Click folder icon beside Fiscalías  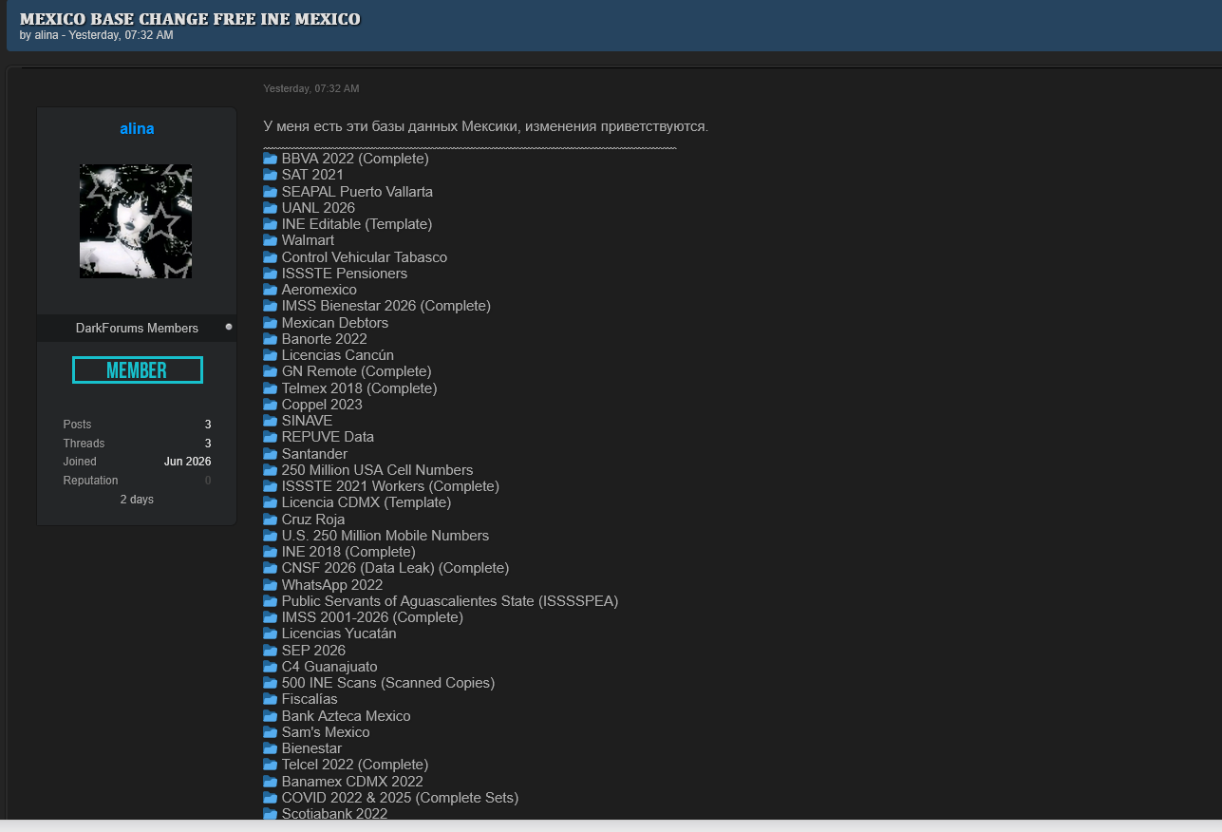(271, 699)
